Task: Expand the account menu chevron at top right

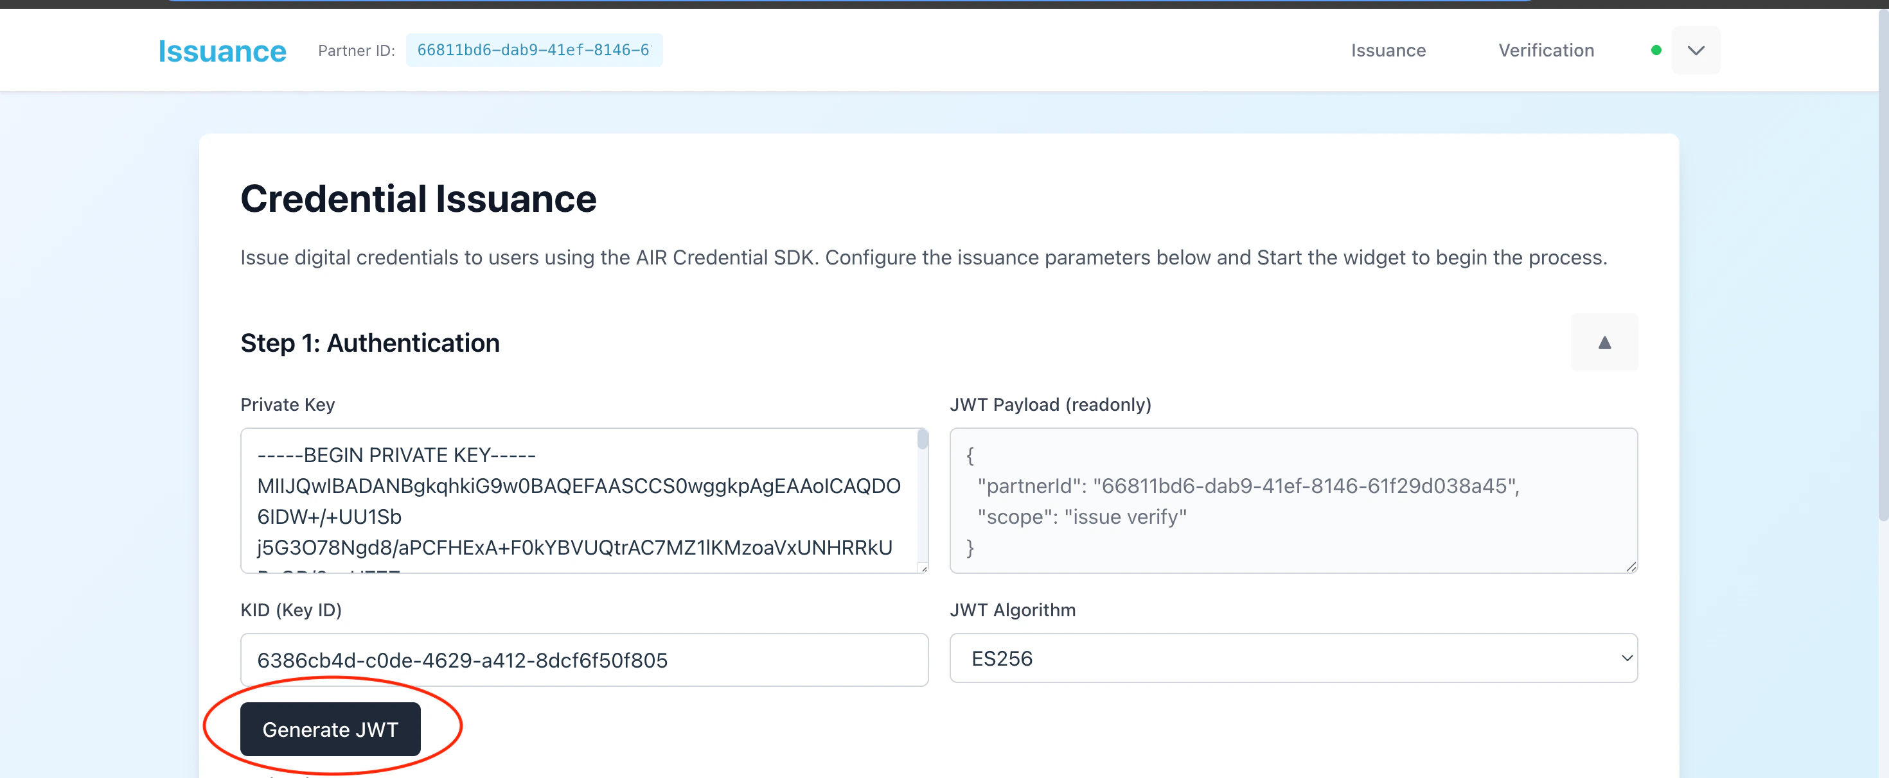Action: (1695, 50)
